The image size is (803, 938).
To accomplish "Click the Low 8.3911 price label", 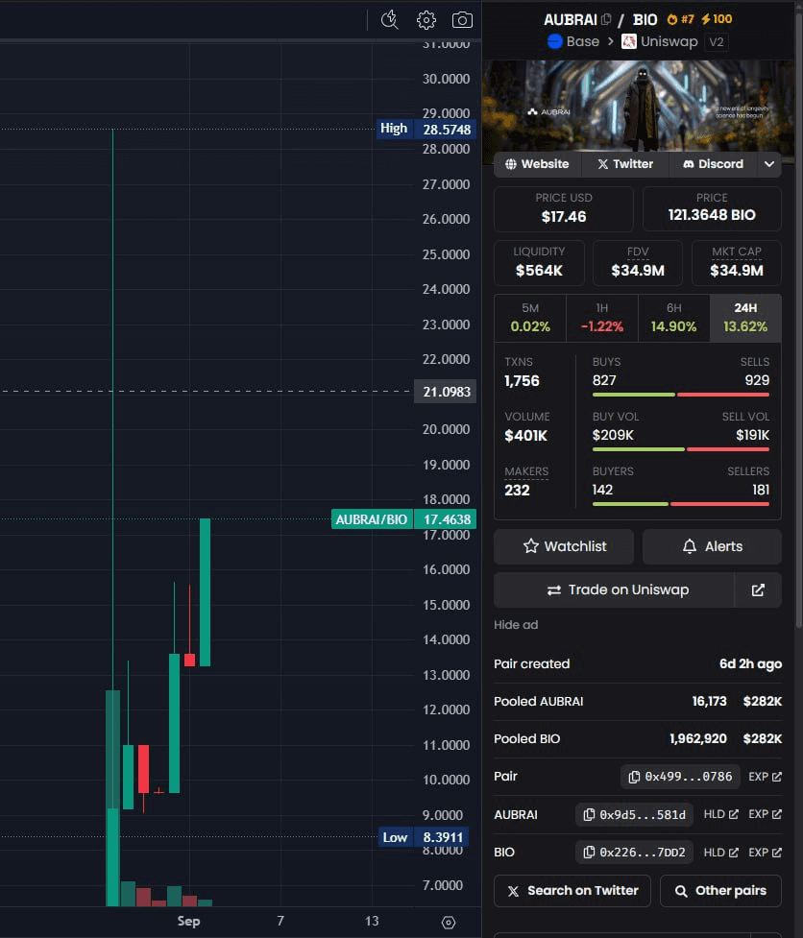I will pyautogui.click(x=424, y=837).
